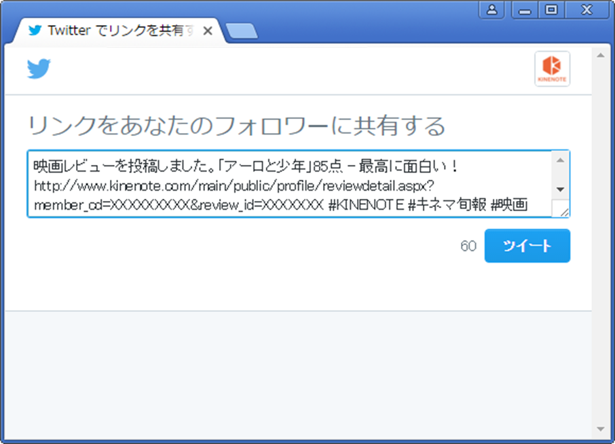The image size is (615, 444).
Task: Click the page scrollbar down arrow
Action: tap(600, 429)
